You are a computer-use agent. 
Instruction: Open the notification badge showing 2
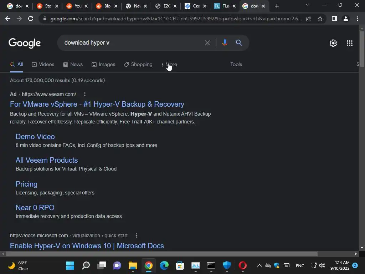355,265
